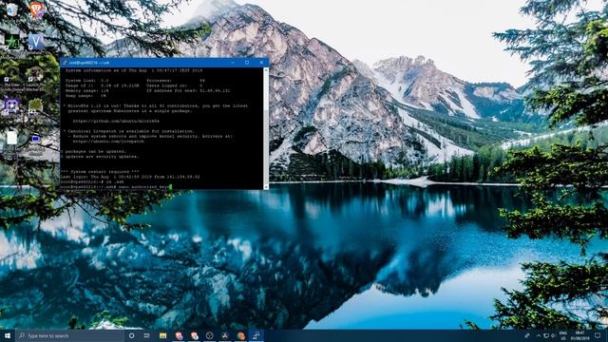Click the terminal window vertical scrollbar
This screenshot has height=342, width=608.
[266, 128]
